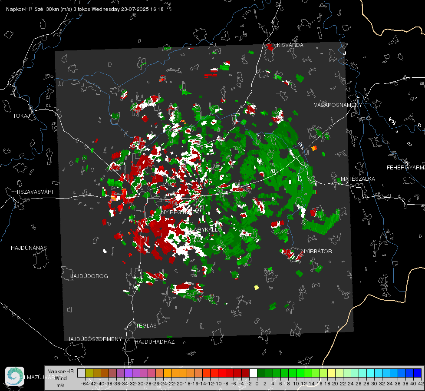
Task: Pick the white legend swatch between -2 and 0
Action: pos(253,373)
